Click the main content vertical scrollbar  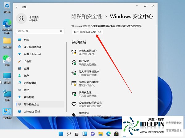pyautogui.click(x=157, y=57)
